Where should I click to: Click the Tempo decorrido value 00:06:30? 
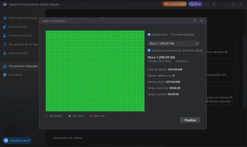(x=175, y=88)
